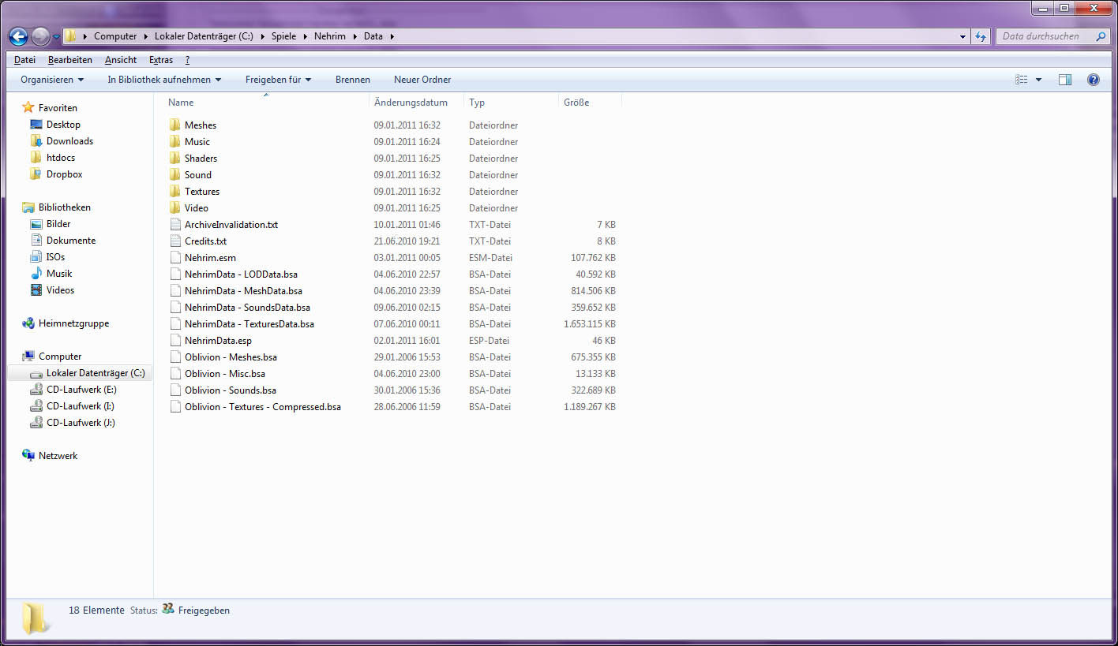The width and height of the screenshot is (1118, 646).
Task: Open the Textures folder
Action: tap(201, 192)
